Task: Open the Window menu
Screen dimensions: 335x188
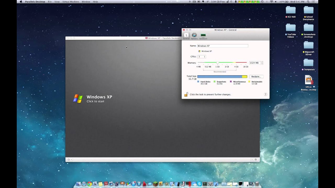Action: click(86, 2)
